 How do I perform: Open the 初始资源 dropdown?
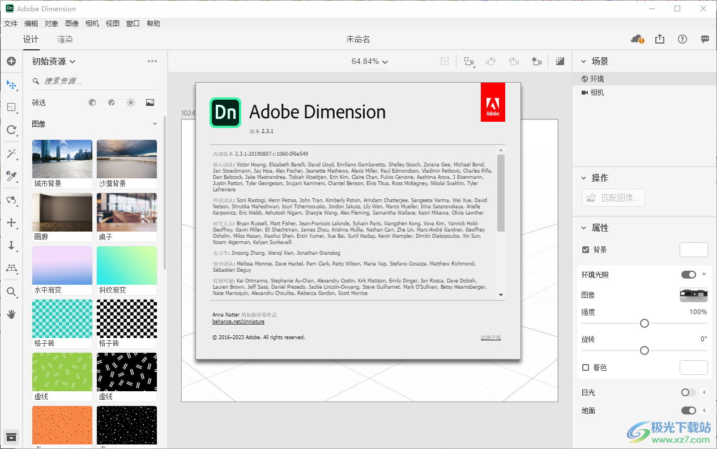click(54, 61)
